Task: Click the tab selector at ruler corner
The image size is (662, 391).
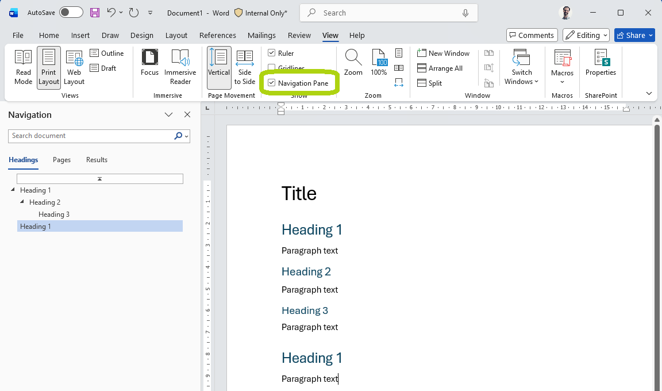Action: coord(207,108)
